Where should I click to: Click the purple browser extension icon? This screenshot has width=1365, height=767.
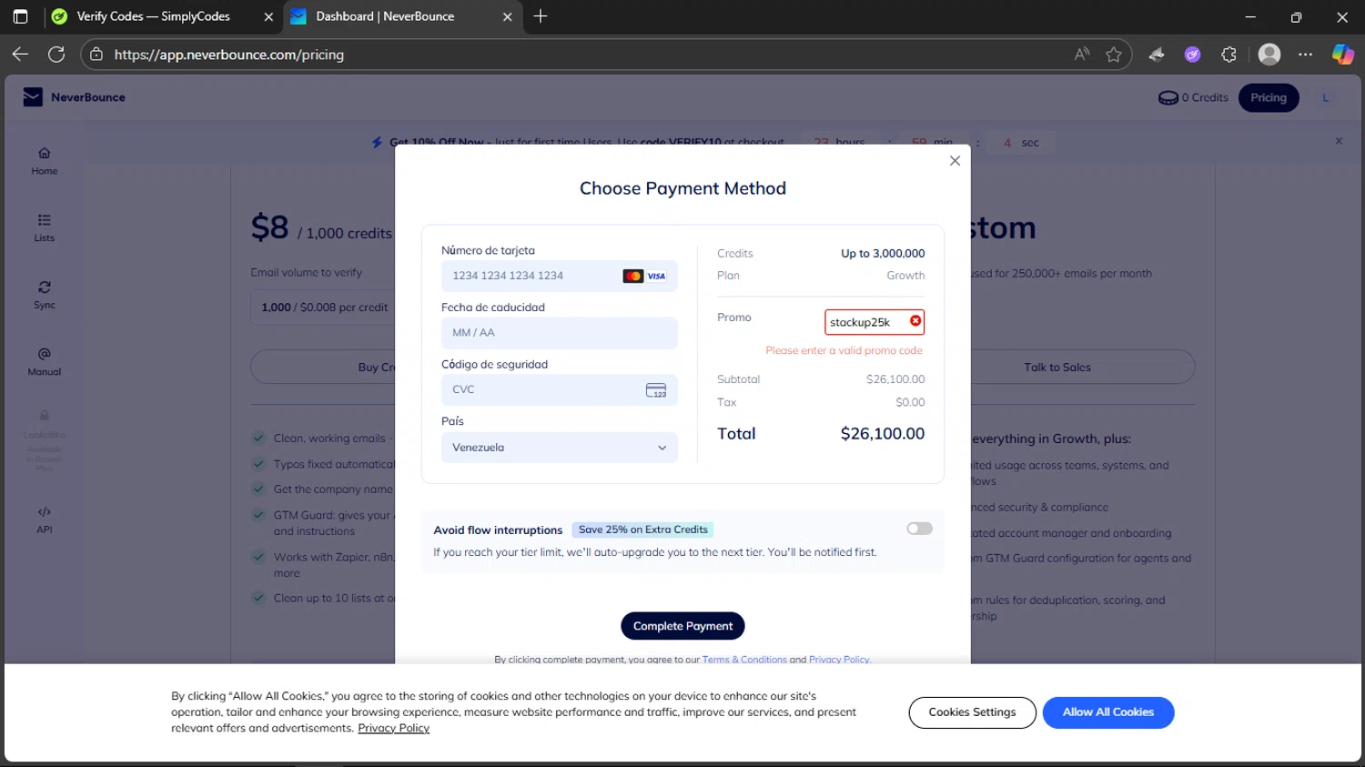[1193, 55]
